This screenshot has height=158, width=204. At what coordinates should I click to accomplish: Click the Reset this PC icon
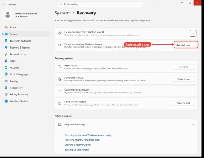coord(60,67)
